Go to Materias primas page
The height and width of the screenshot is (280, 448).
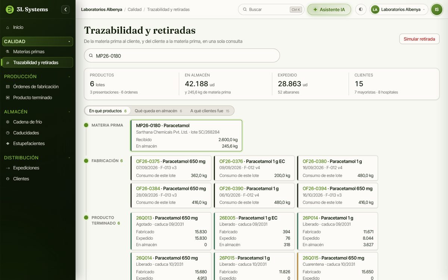pos(37,52)
